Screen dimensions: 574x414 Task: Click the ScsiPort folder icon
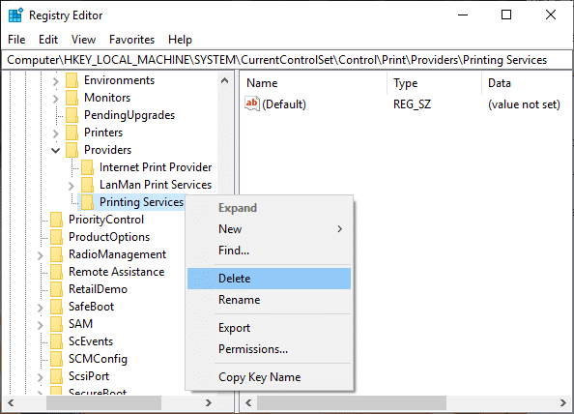(x=56, y=376)
